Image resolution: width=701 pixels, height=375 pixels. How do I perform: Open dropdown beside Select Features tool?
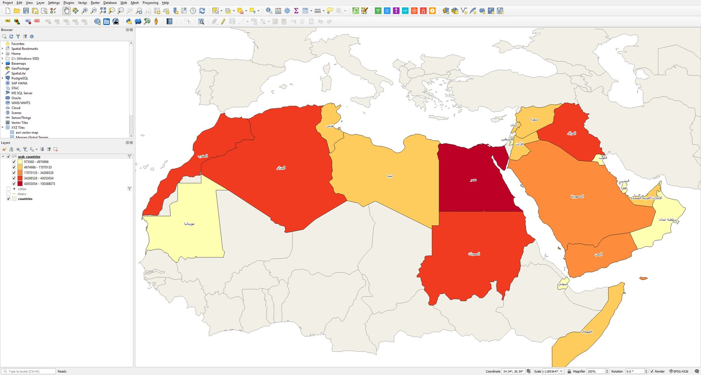pos(222,11)
